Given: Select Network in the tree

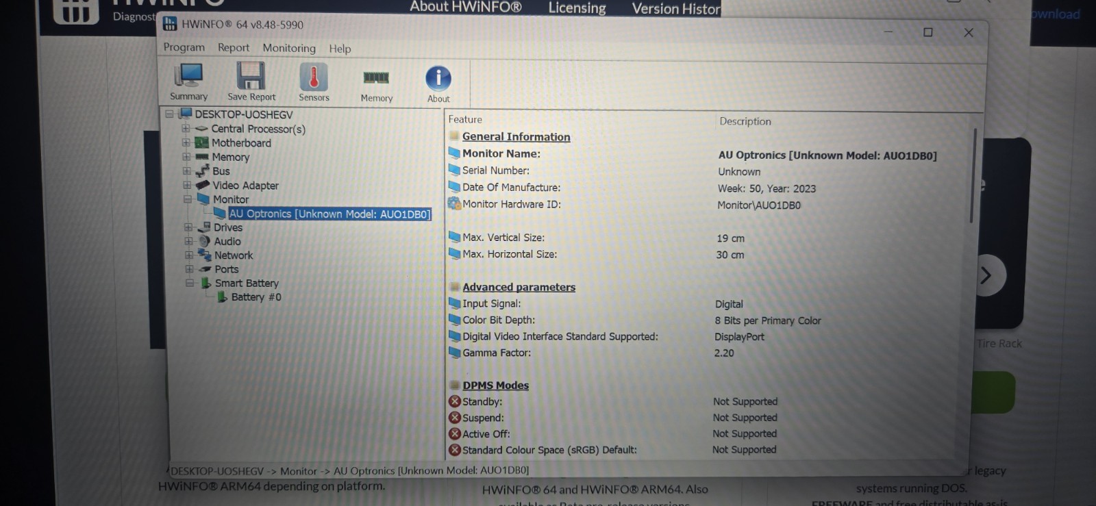Looking at the screenshot, I should click(234, 255).
